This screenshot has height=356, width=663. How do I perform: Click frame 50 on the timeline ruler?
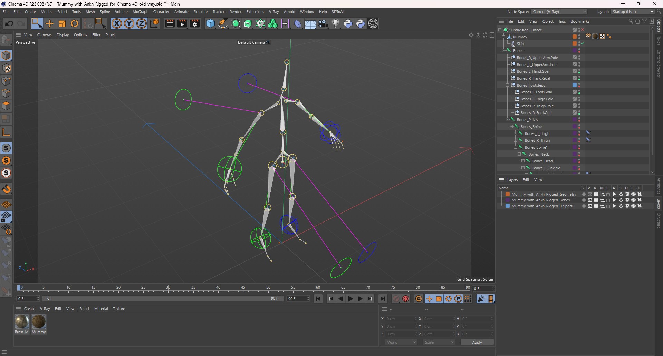coord(268,288)
